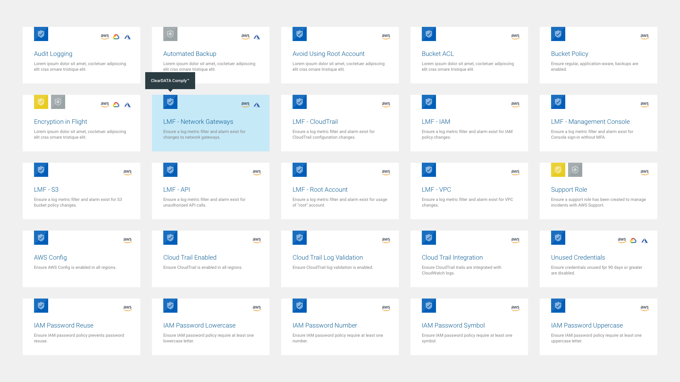Click gray shield badge on Automated Backup card

pyautogui.click(x=170, y=34)
